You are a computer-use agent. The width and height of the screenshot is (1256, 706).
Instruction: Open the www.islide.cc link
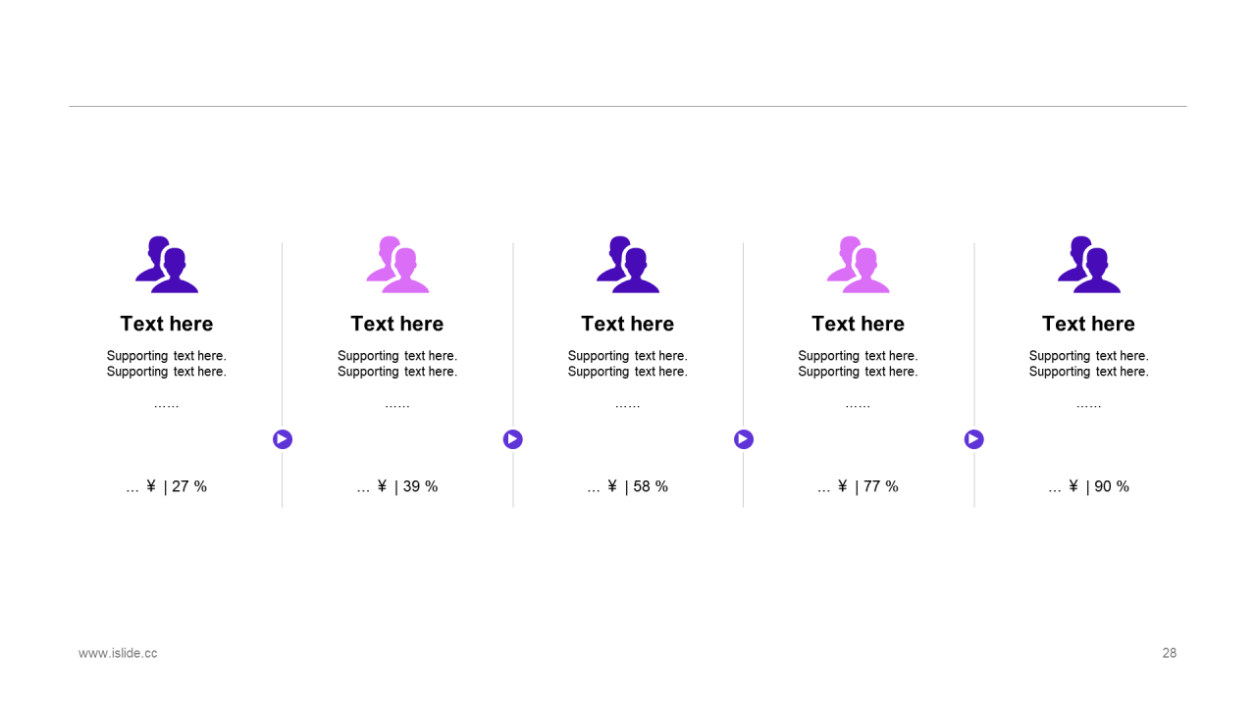(x=118, y=653)
